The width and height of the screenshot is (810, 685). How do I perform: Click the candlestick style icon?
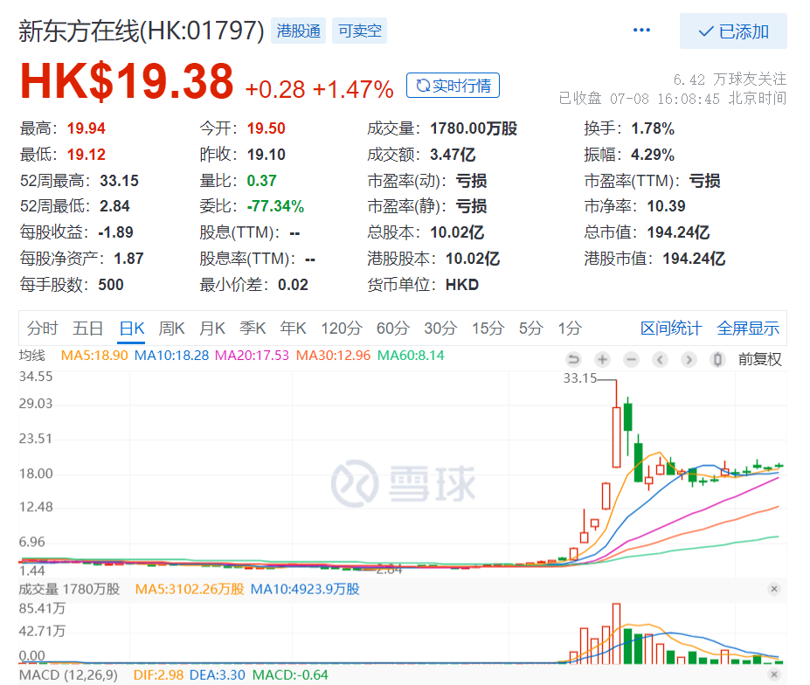coord(717,359)
